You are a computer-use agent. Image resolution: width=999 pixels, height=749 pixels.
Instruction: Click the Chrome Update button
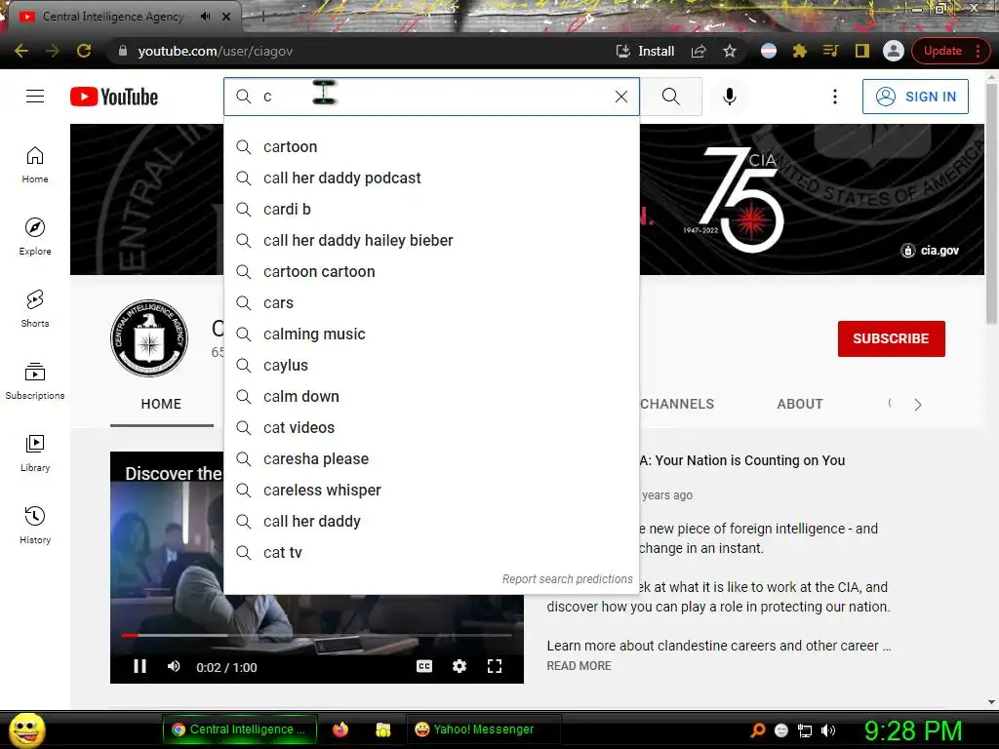click(x=950, y=51)
